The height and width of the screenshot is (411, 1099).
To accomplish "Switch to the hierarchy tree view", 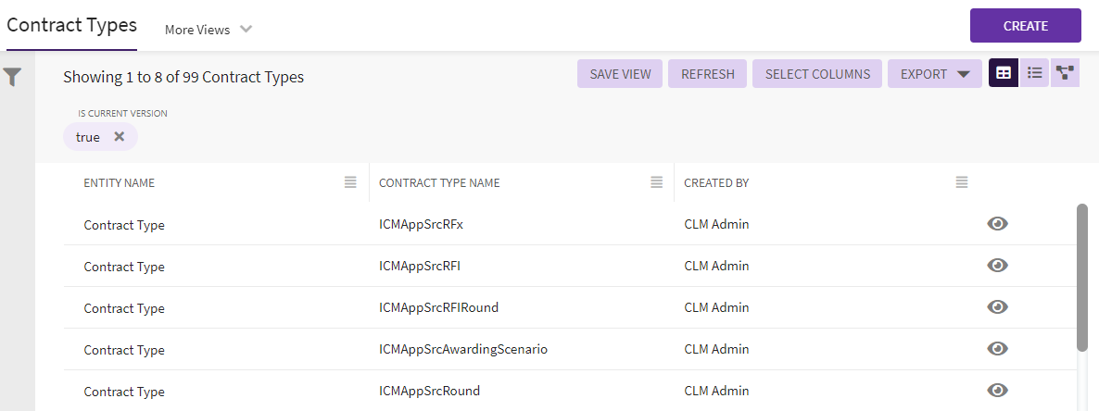I will tap(1065, 74).
